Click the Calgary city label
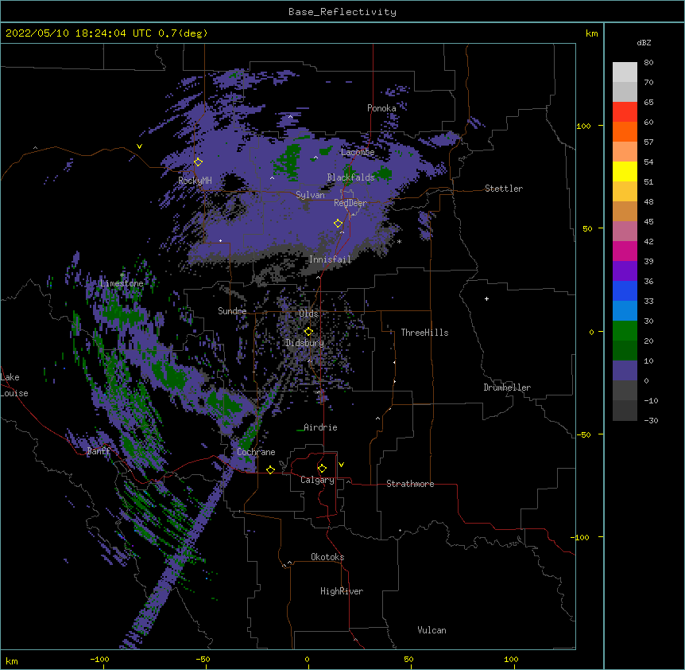 pyautogui.click(x=317, y=480)
